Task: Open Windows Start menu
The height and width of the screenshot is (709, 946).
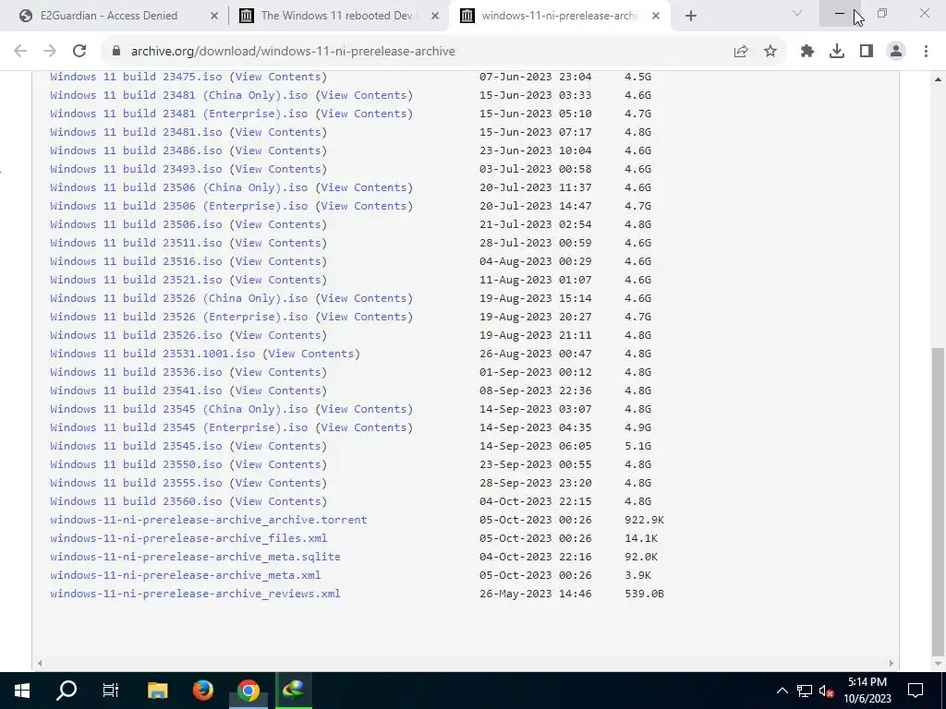Action: [22, 691]
